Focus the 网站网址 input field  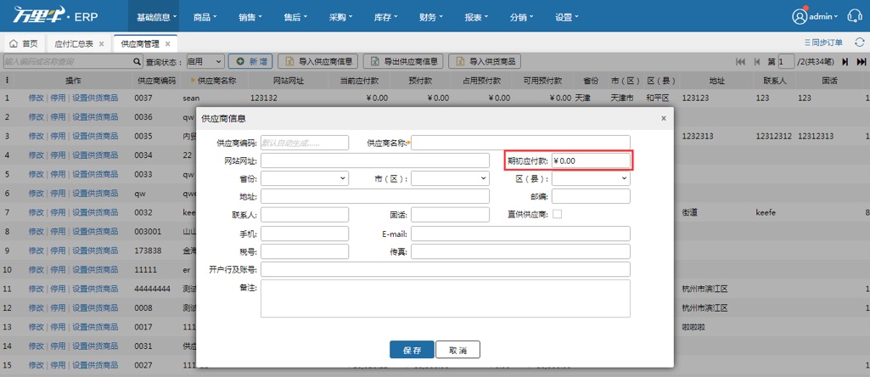(x=375, y=160)
